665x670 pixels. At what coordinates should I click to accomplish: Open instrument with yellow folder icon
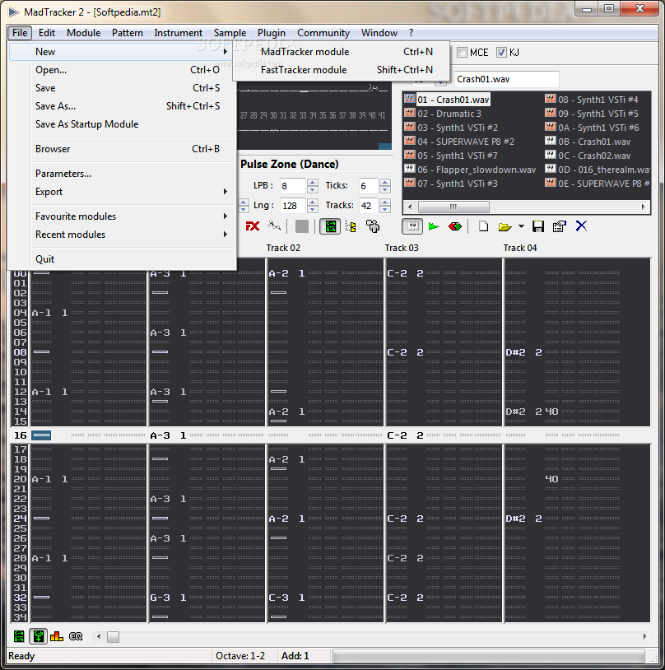(505, 226)
